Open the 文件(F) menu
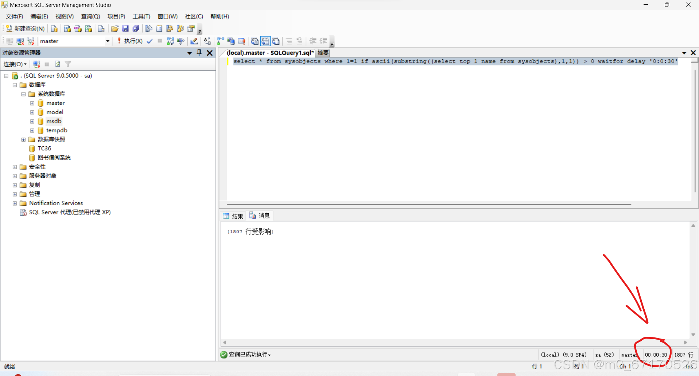 click(x=15, y=16)
